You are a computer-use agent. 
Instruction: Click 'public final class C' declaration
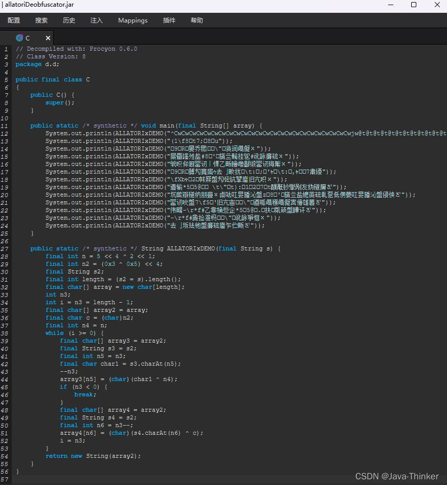[x=53, y=79]
